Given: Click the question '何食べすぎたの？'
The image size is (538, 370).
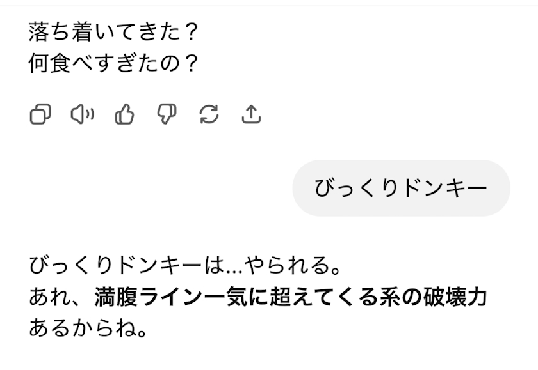Looking at the screenshot, I should [113, 64].
